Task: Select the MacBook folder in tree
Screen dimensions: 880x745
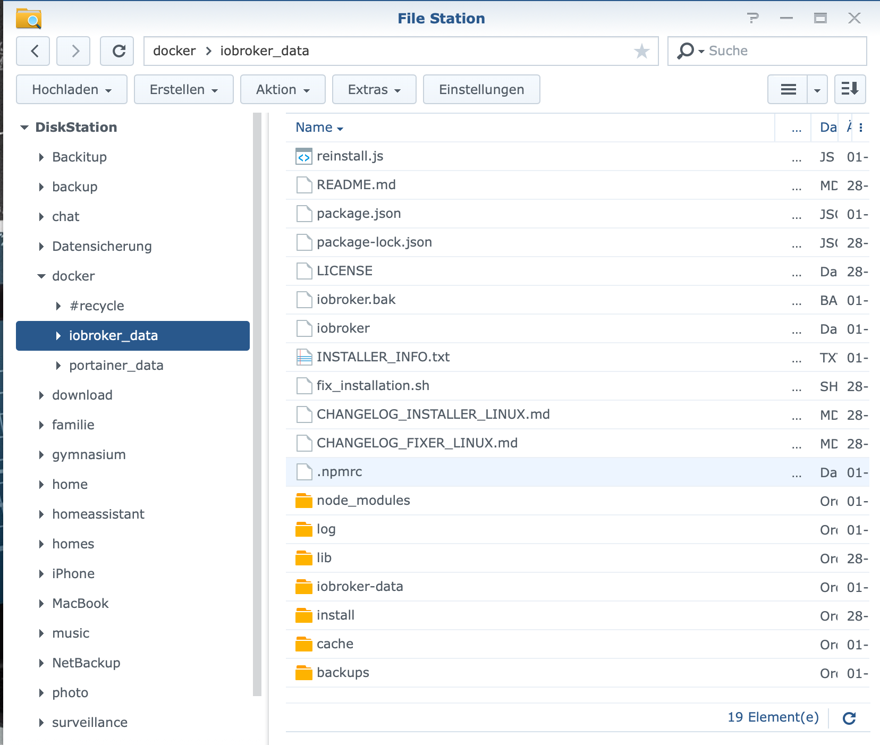Action: point(80,604)
